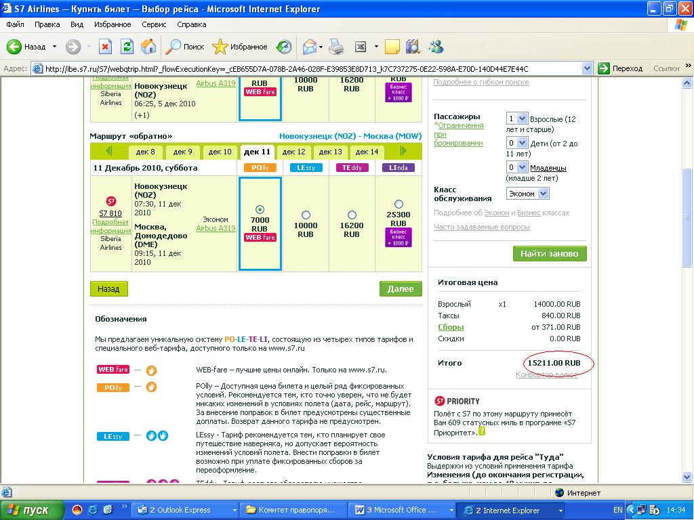Screen dimensions: 694x520
Task: Open the Справка menu
Action: pyautogui.click(x=192, y=24)
